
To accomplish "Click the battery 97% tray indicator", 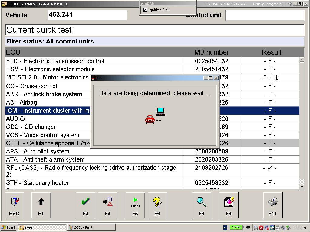I will click(236, 227).
